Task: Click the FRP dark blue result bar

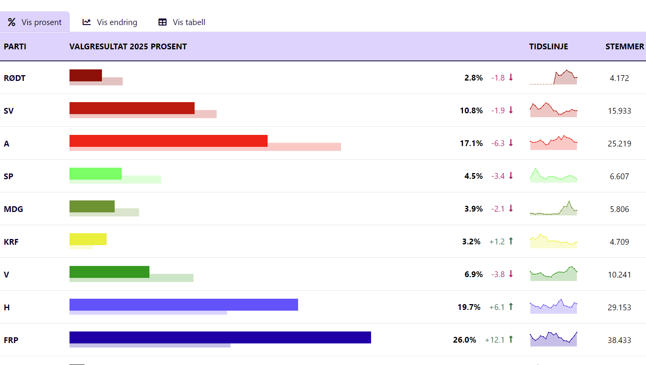Action: pos(220,337)
